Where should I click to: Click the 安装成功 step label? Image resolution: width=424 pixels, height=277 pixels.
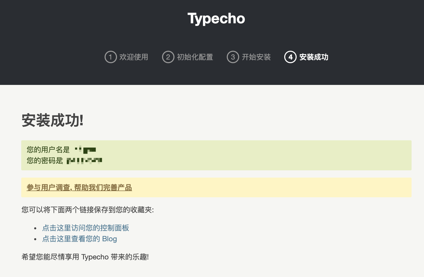(314, 57)
